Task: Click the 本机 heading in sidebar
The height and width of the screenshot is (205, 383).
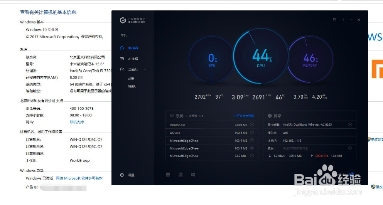Action: coord(123,35)
